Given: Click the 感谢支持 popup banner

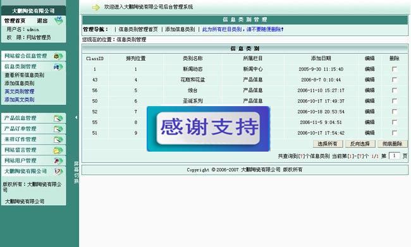Looking at the screenshot, I should click(x=209, y=129).
